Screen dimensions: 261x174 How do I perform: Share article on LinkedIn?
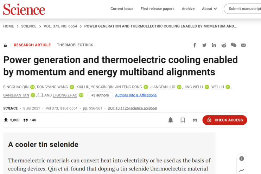click(x=214, y=45)
